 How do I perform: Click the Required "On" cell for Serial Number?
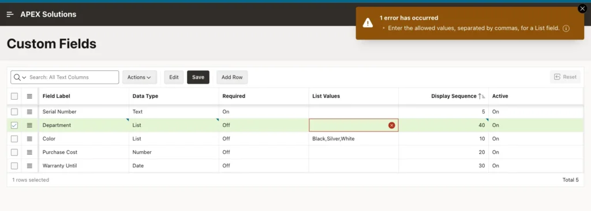(x=264, y=112)
